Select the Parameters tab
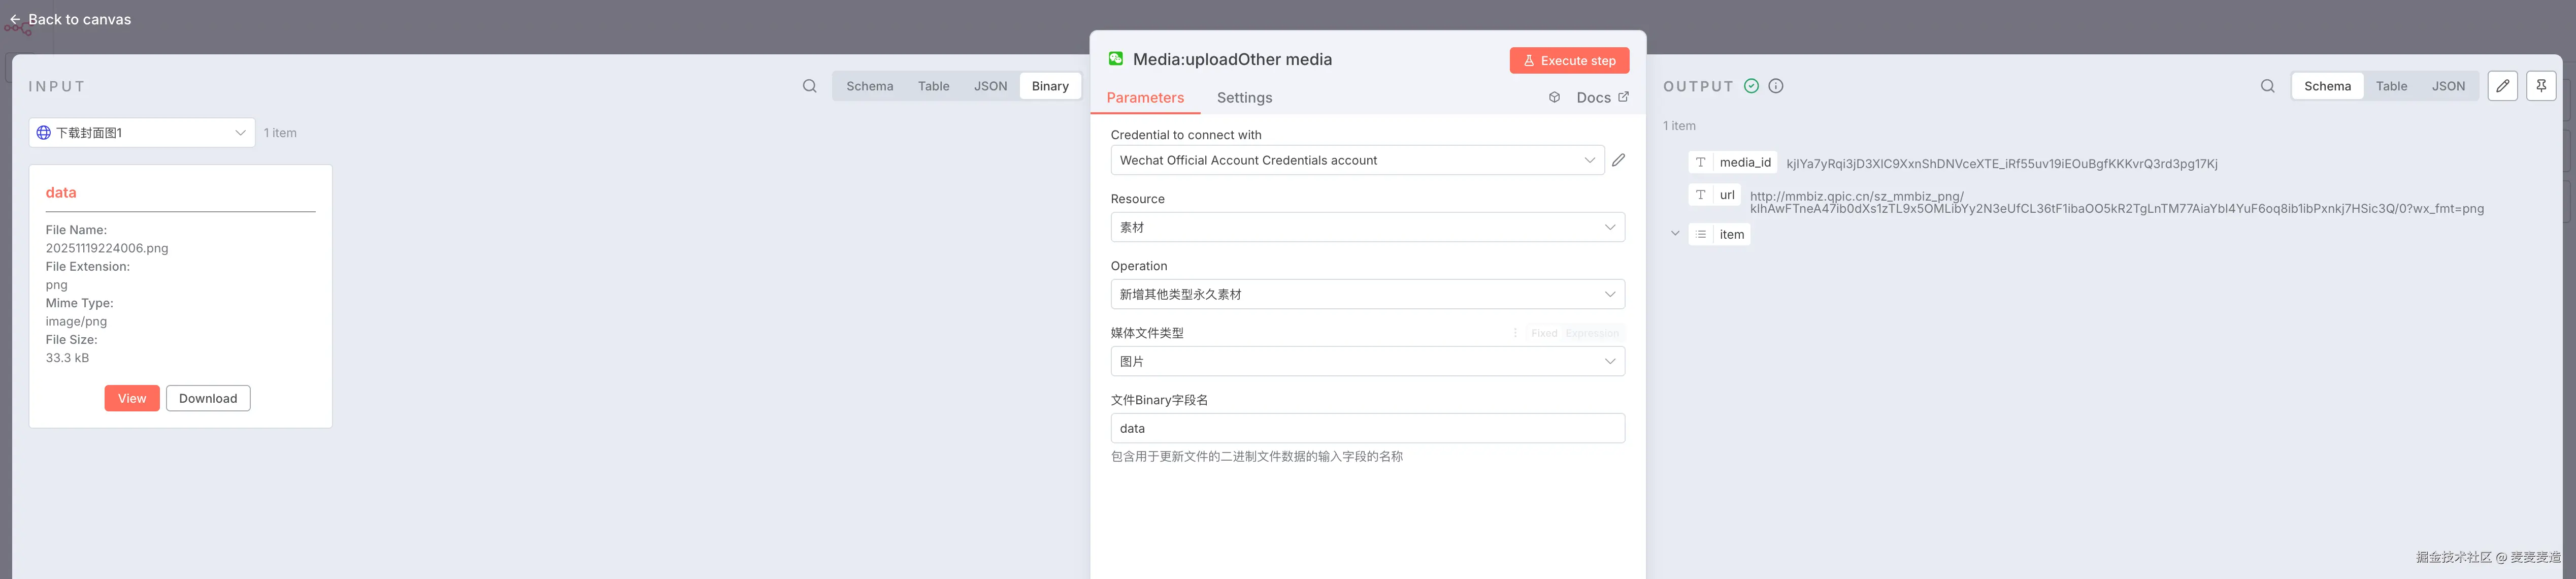The height and width of the screenshot is (579, 2576). [x=1145, y=98]
